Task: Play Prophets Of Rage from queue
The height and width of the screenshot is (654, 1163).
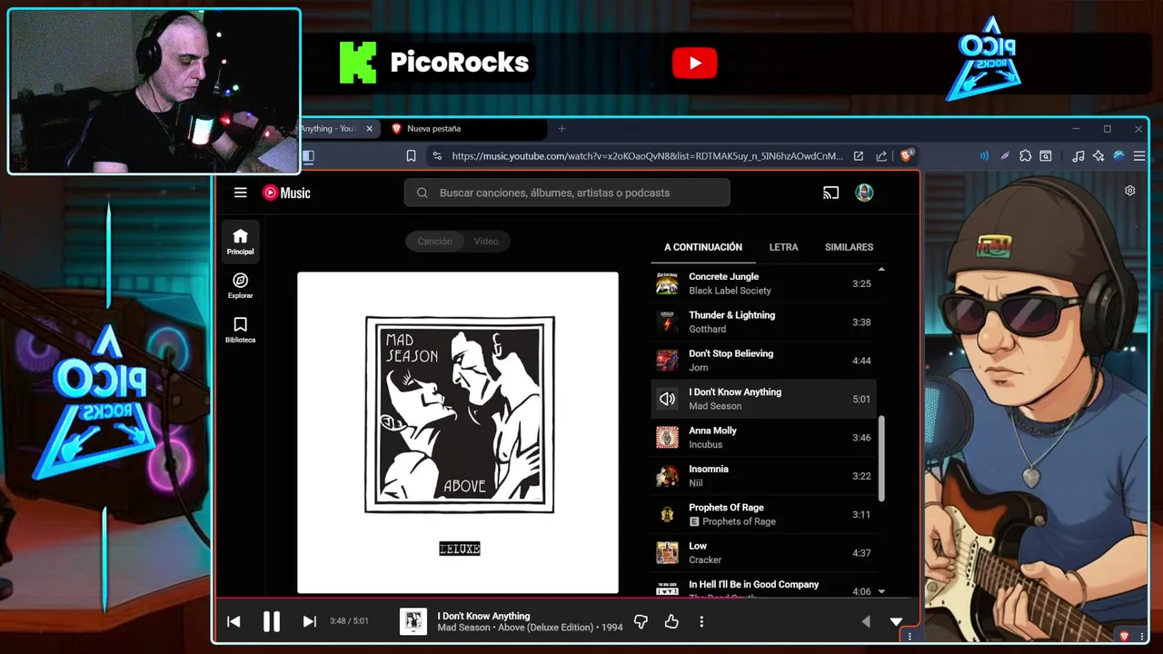Action: (763, 514)
